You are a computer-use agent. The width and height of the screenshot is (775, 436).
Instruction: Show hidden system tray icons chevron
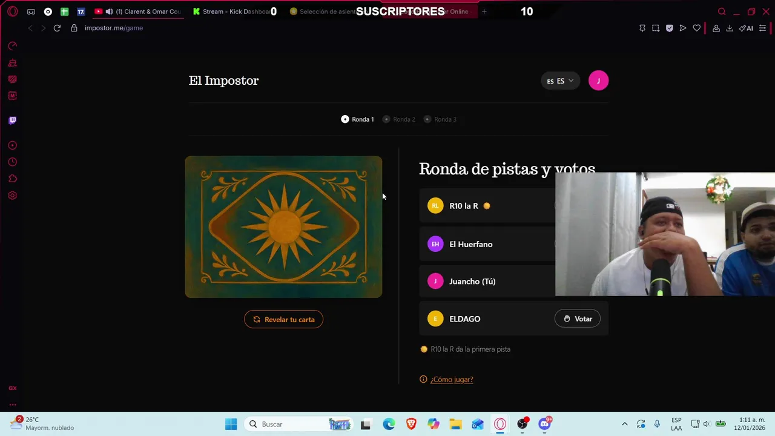pyautogui.click(x=625, y=424)
